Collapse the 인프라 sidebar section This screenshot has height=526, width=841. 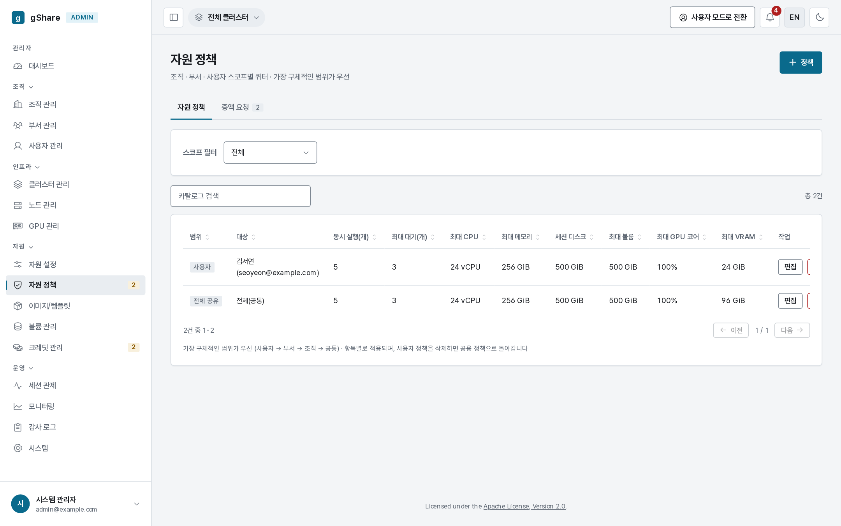(26, 167)
